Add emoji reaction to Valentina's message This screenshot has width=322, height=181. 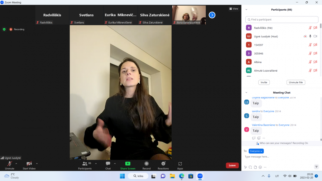[259, 138]
